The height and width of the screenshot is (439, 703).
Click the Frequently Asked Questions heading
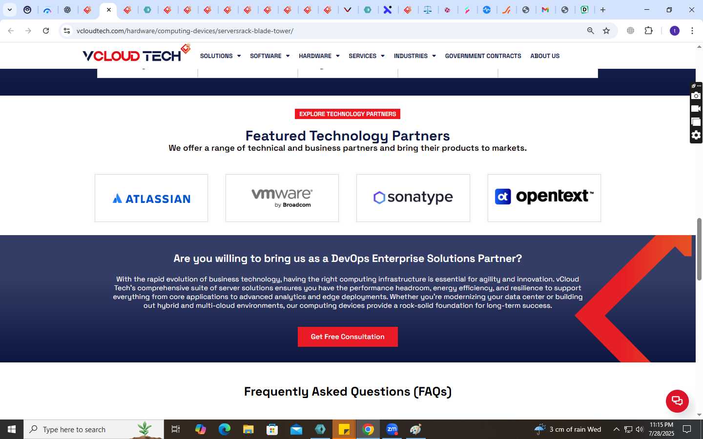point(348,392)
